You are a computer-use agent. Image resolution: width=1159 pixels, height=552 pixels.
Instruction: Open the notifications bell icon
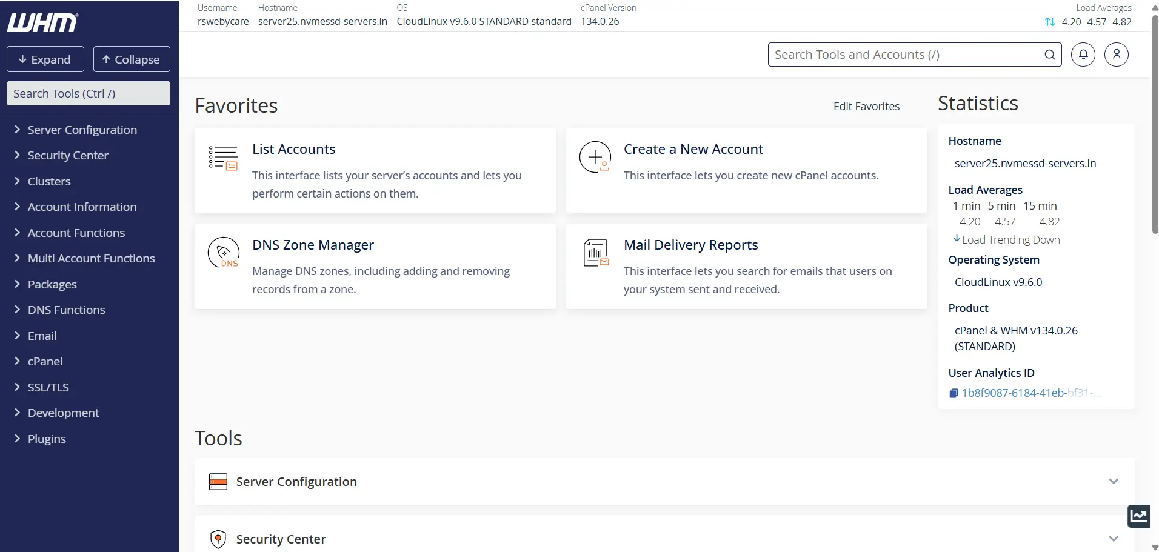click(1083, 55)
